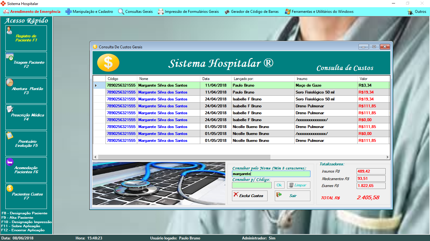This screenshot has height=241, width=430.
Task: Click the Consultar p/ Código field
Action: tap(252, 185)
